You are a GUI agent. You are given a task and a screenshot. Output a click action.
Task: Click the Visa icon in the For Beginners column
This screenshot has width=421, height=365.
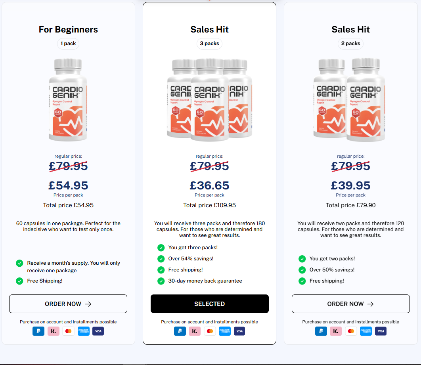click(98, 331)
